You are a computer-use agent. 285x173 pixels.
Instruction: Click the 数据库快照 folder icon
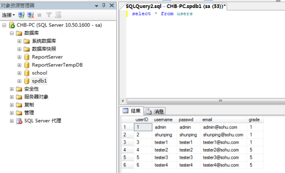pyautogui.click(x=27, y=49)
